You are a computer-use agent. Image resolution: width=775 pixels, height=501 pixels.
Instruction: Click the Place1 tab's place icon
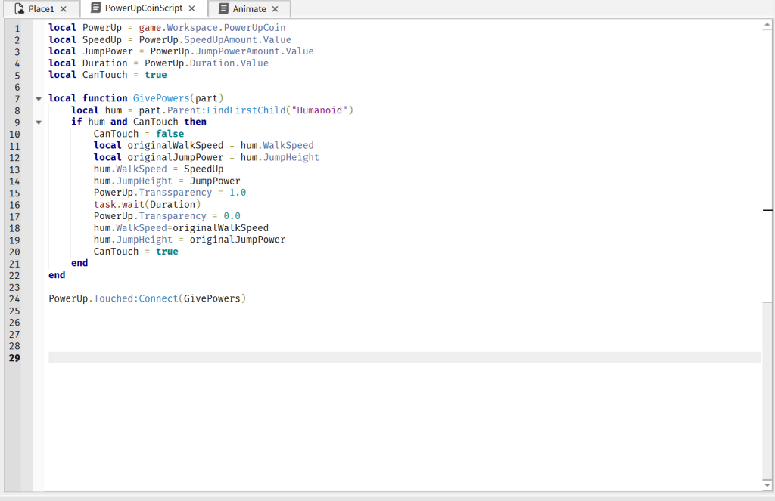(19, 9)
